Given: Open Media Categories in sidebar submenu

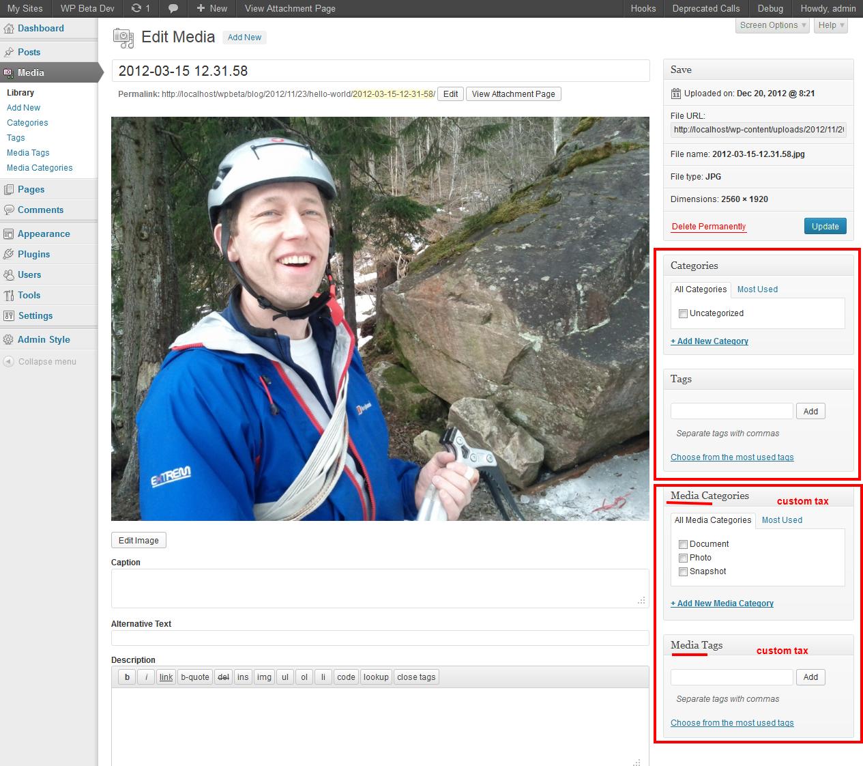Looking at the screenshot, I should (40, 168).
